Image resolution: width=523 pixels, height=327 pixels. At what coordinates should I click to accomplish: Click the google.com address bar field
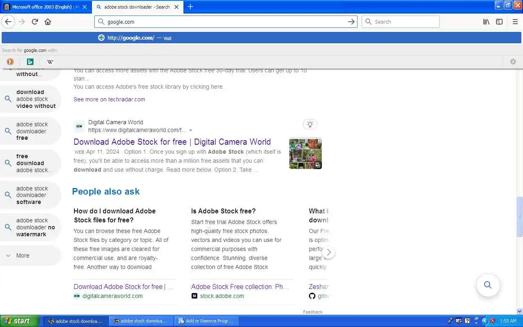(226, 22)
